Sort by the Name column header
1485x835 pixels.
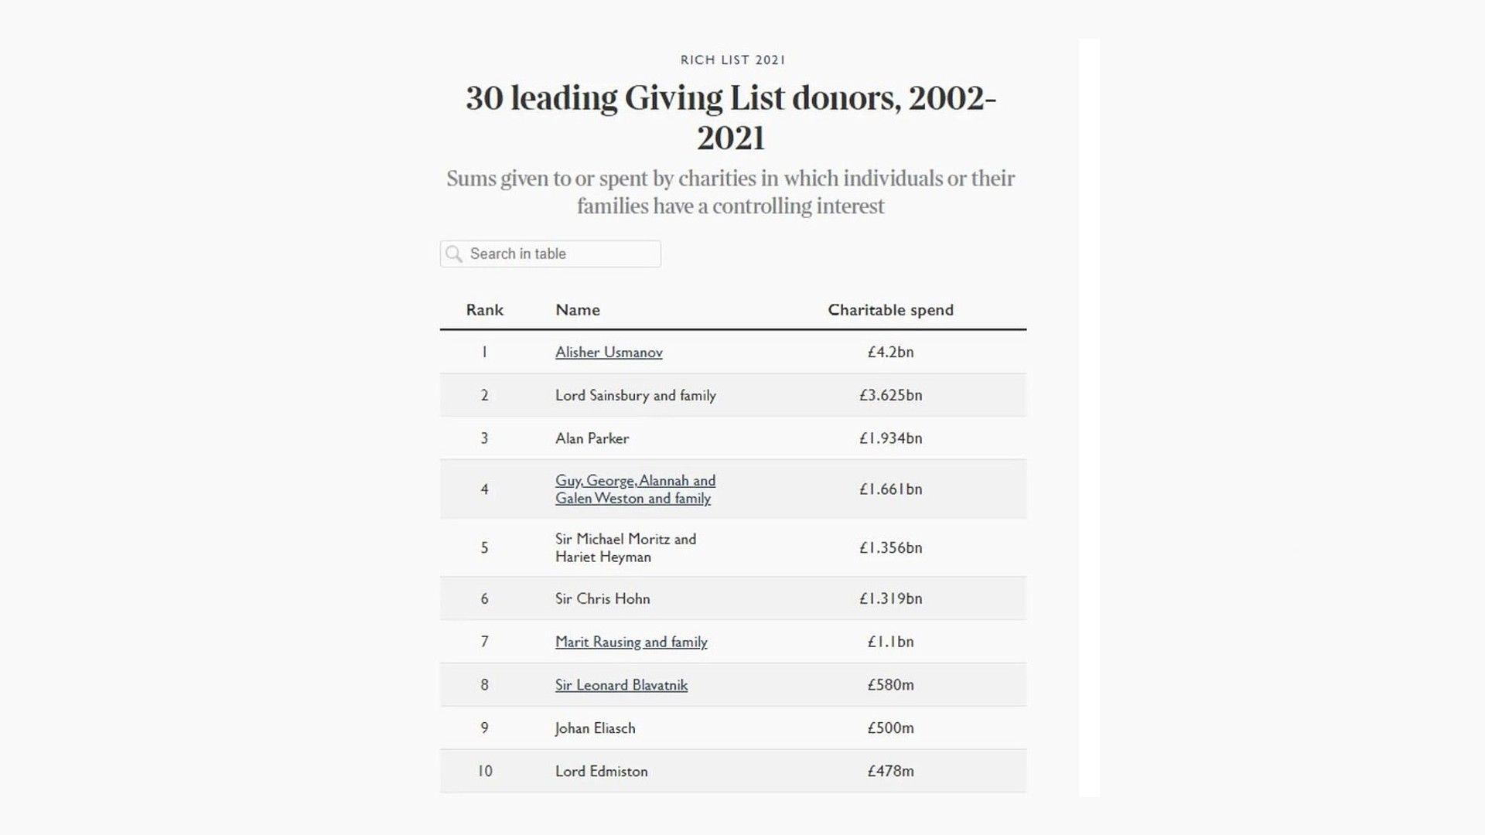[577, 310]
